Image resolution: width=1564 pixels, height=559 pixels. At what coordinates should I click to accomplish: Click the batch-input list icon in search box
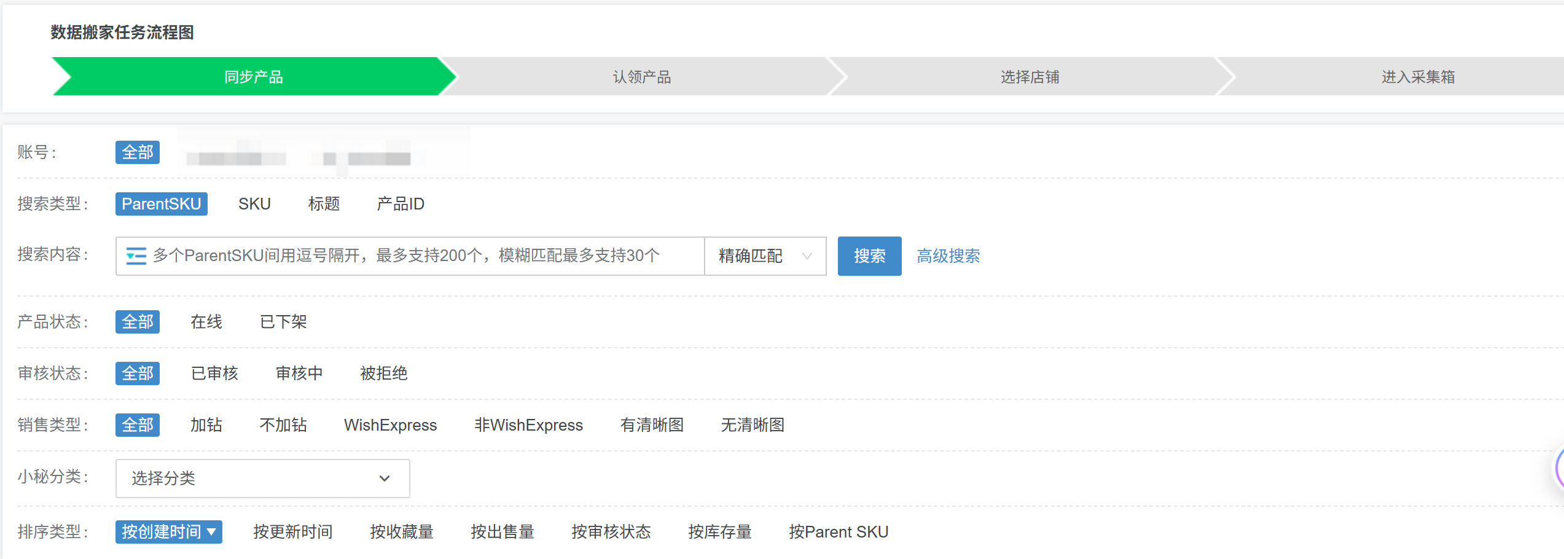tap(136, 256)
